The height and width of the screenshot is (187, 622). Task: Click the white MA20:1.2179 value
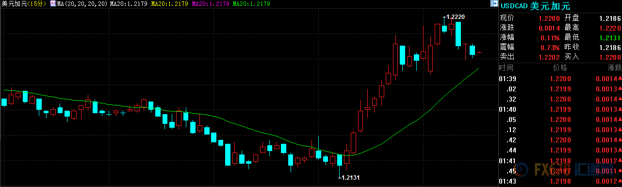[x=129, y=3]
